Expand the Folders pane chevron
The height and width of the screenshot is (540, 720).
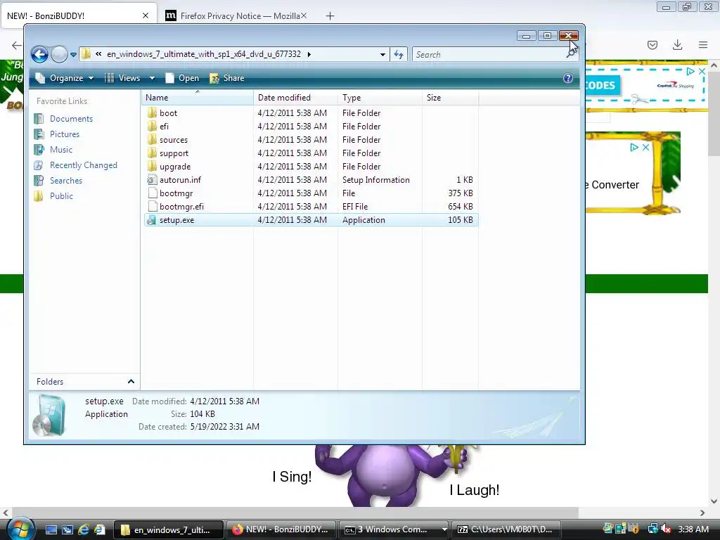(x=131, y=382)
